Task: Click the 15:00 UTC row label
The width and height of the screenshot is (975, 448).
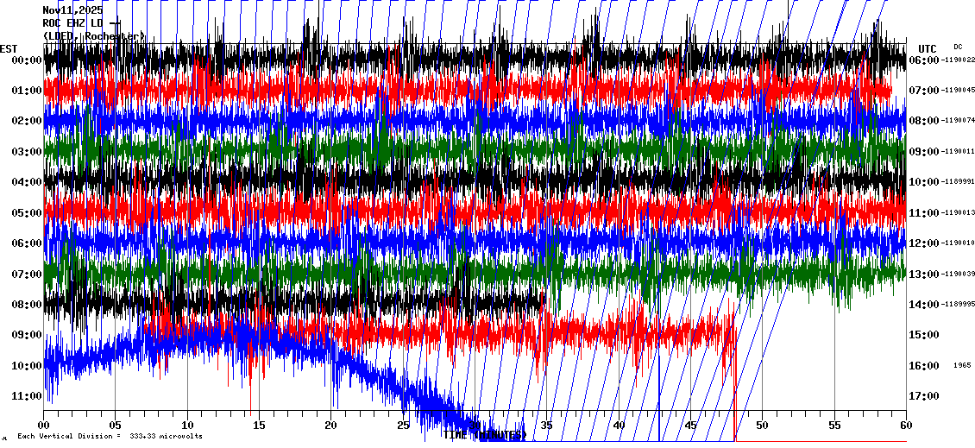Action: coord(924,335)
